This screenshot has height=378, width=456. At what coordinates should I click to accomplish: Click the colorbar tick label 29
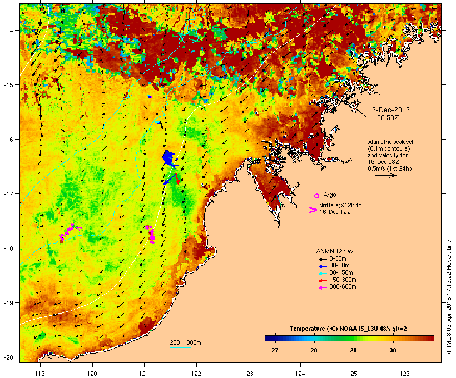(x=353, y=350)
